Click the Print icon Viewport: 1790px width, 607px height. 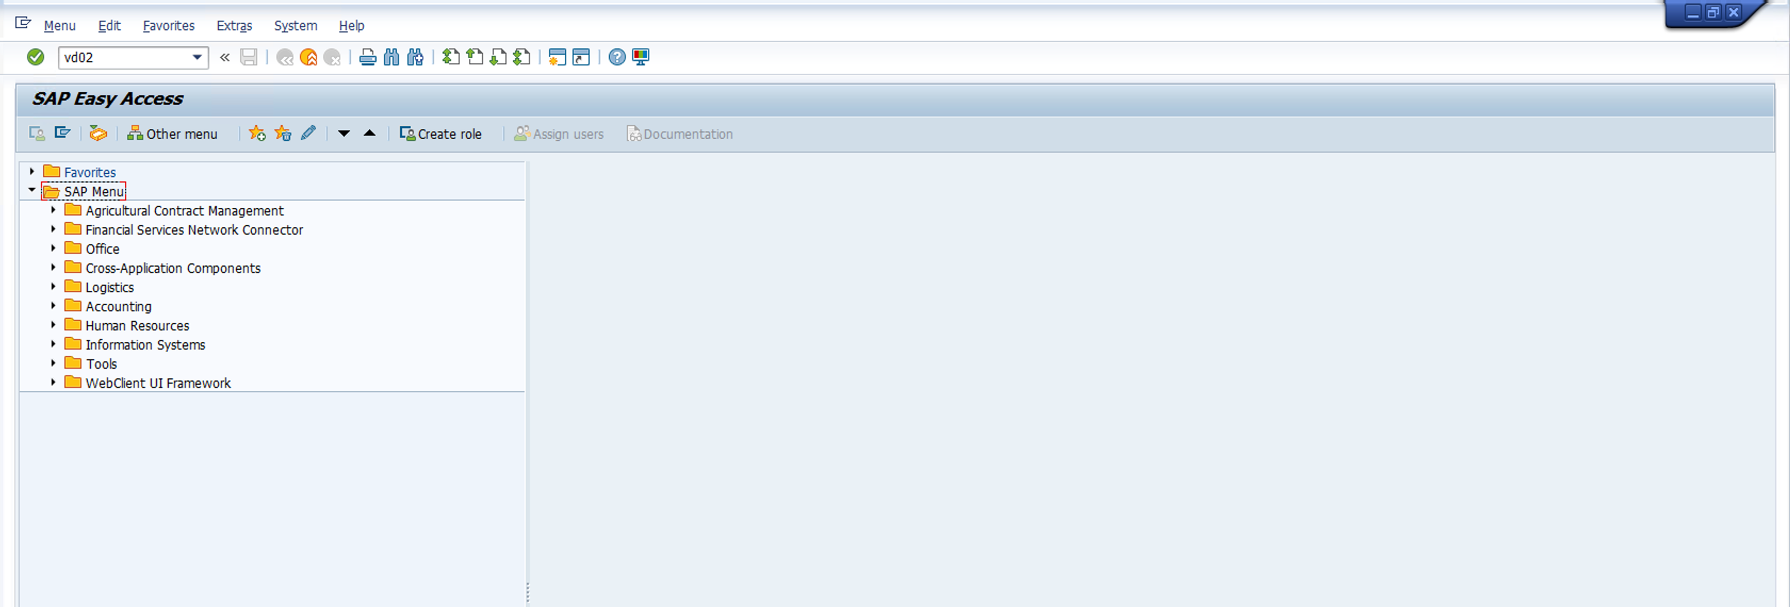tap(368, 57)
